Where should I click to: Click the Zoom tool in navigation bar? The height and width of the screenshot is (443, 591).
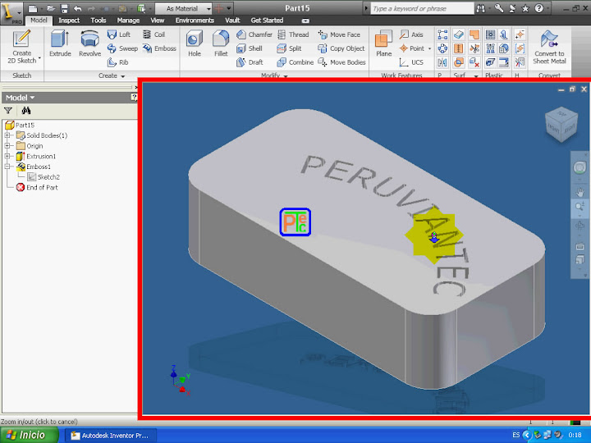580,207
